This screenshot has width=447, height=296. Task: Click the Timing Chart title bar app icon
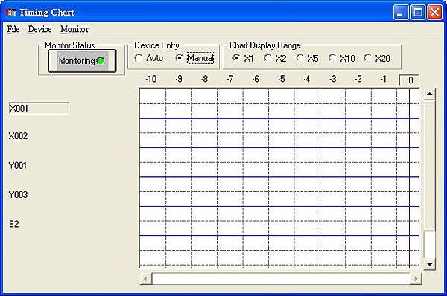(11, 13)
